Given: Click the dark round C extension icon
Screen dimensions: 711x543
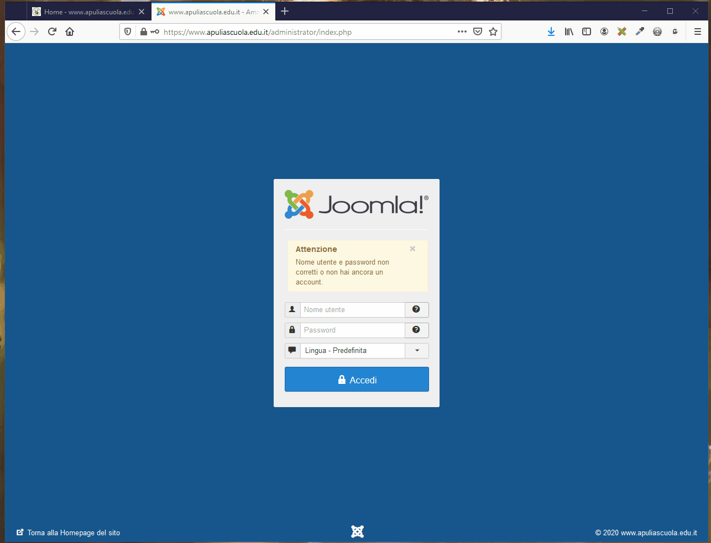Looking at the screenshot, I should tap(675, 32).
